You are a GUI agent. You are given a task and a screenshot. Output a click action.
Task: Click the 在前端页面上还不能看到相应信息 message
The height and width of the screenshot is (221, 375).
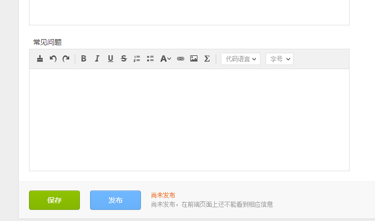pyautogui.click(x=227, y=205)
